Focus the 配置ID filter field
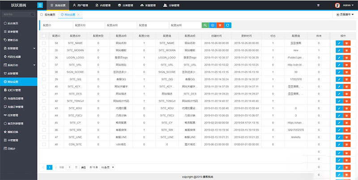358x180 pixels. coord(57,25)
